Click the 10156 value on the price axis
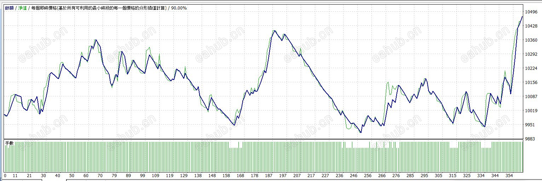Image resolution: width=542 pixels, height=181 pixels. coord(531,83)
